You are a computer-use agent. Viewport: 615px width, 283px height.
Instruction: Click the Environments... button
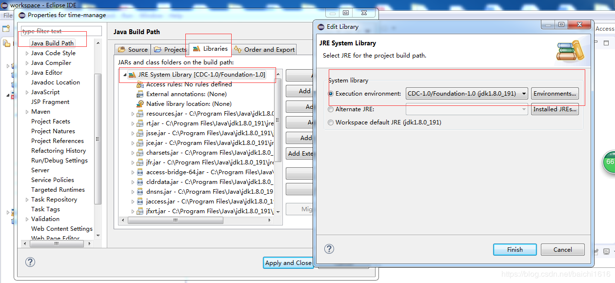tap(555, 94)
